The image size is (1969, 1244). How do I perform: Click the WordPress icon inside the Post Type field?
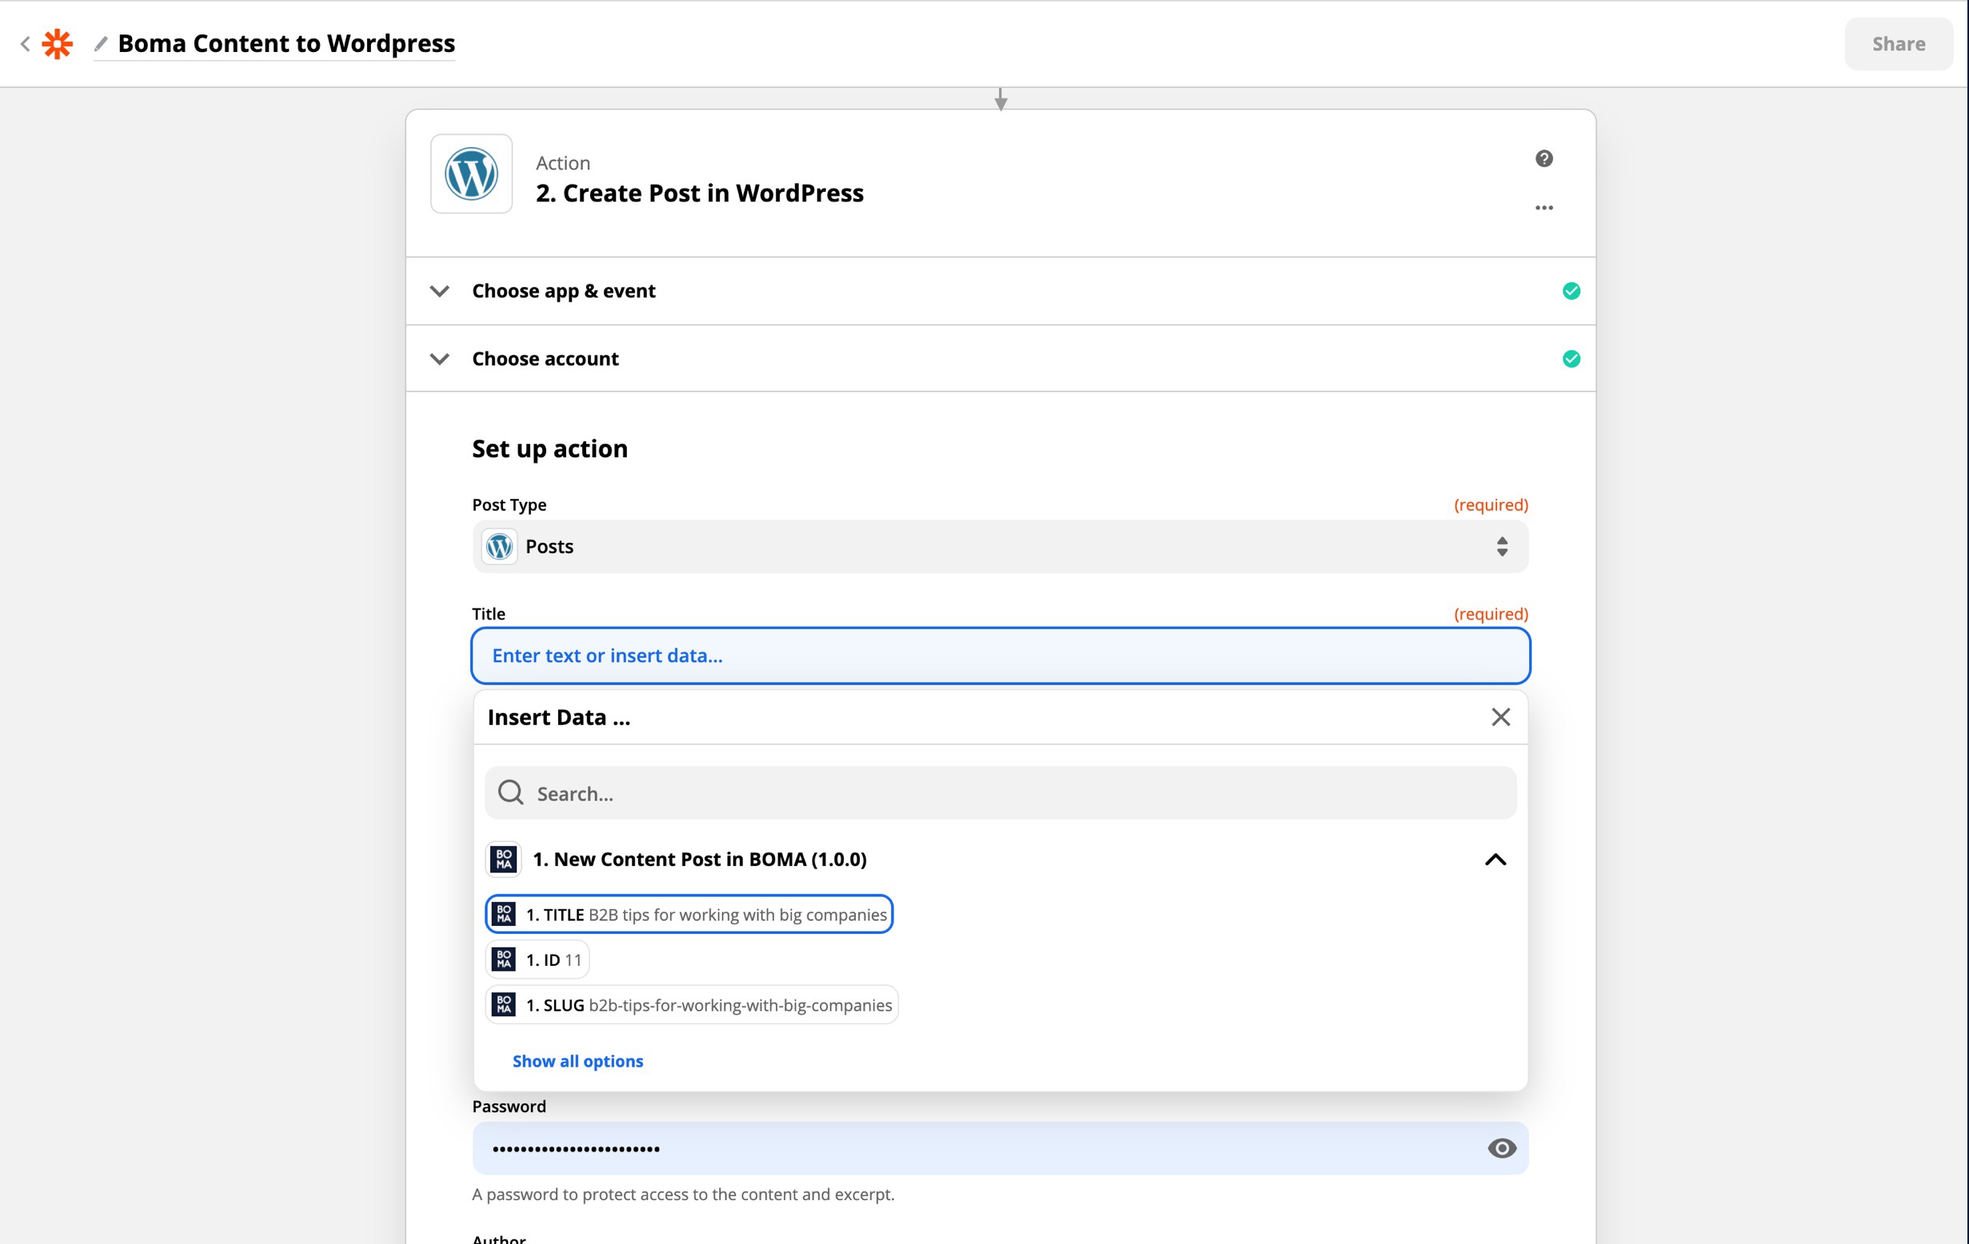[x=499, y=547]
